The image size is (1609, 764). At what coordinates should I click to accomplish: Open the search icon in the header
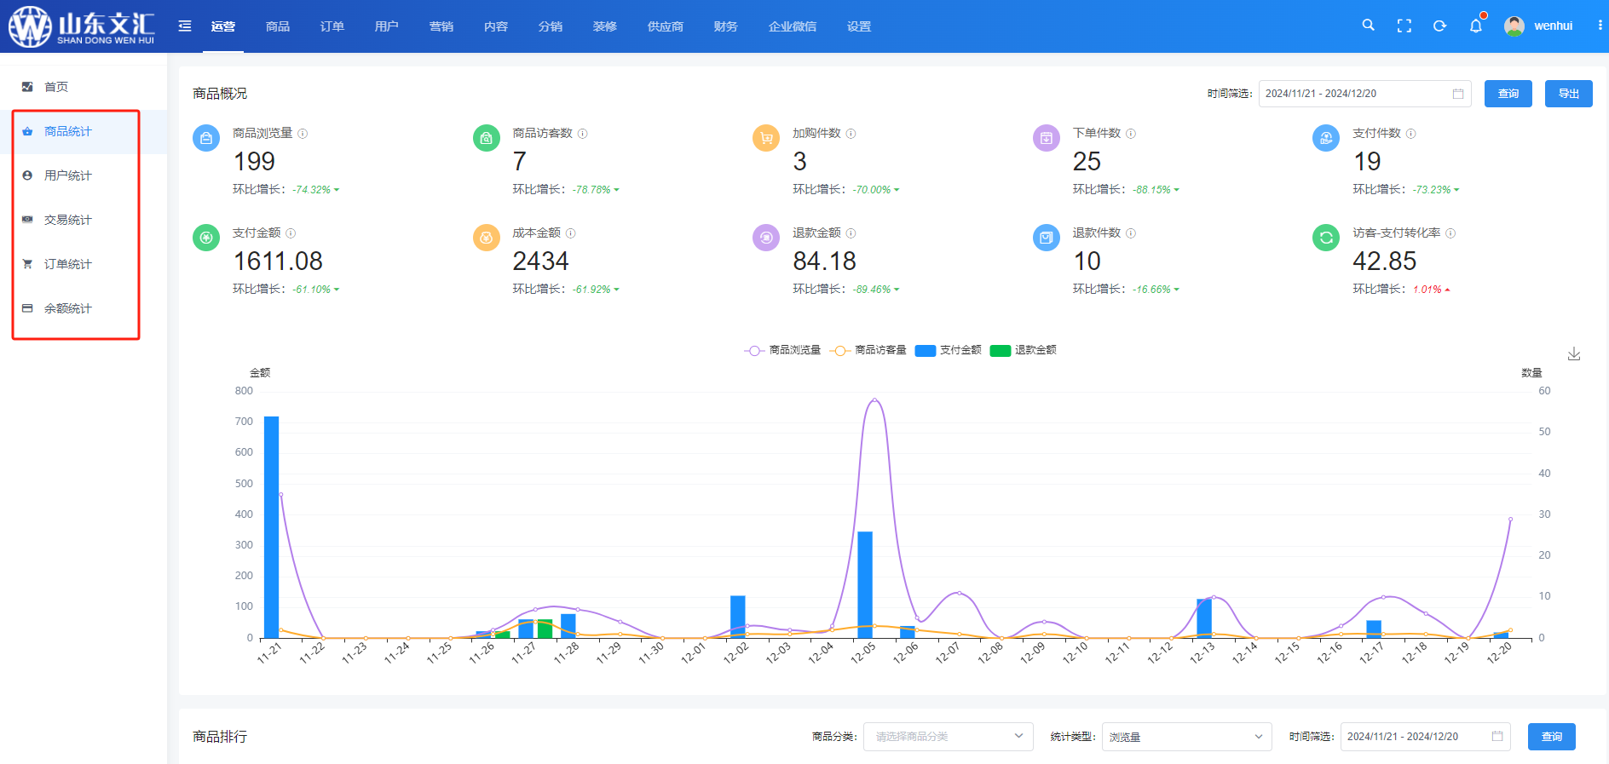tap(1368, 26)
